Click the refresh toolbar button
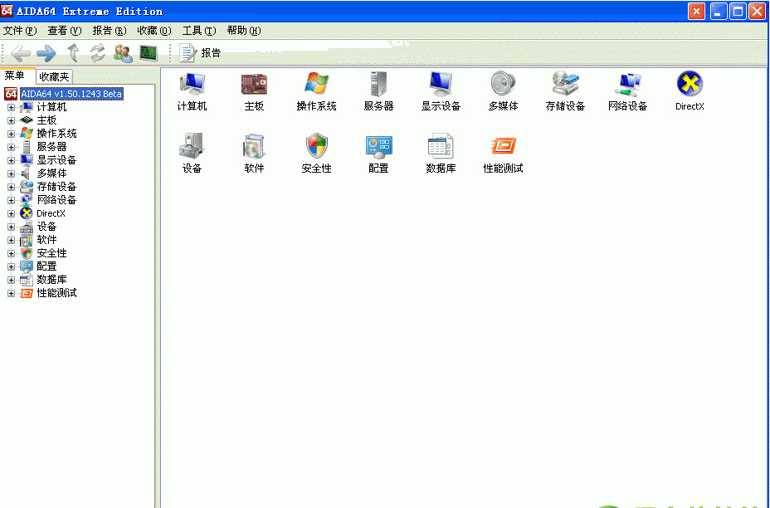This screenshot has height=508, width=770. 98,53
